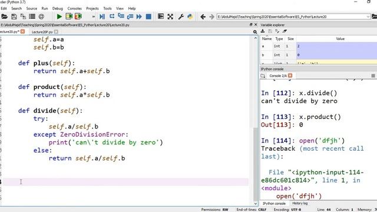Image resolution: width=377 pixels, height=212 pixels.
Task: Select the IPython console bottom tab
Action: [274, 203]
